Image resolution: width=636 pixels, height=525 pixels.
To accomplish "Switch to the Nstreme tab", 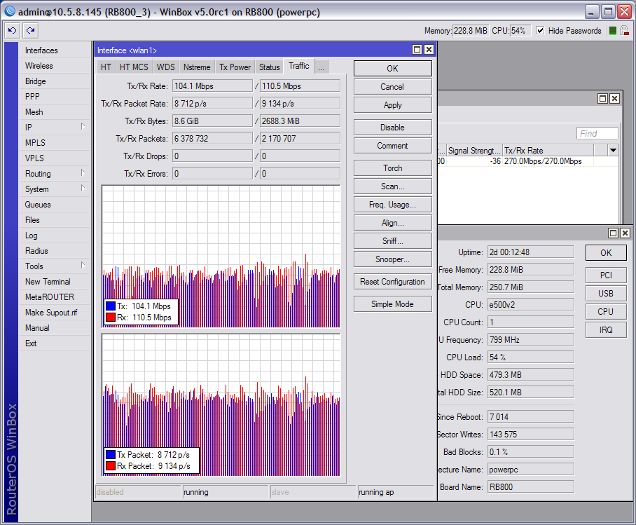I will 197,66.
